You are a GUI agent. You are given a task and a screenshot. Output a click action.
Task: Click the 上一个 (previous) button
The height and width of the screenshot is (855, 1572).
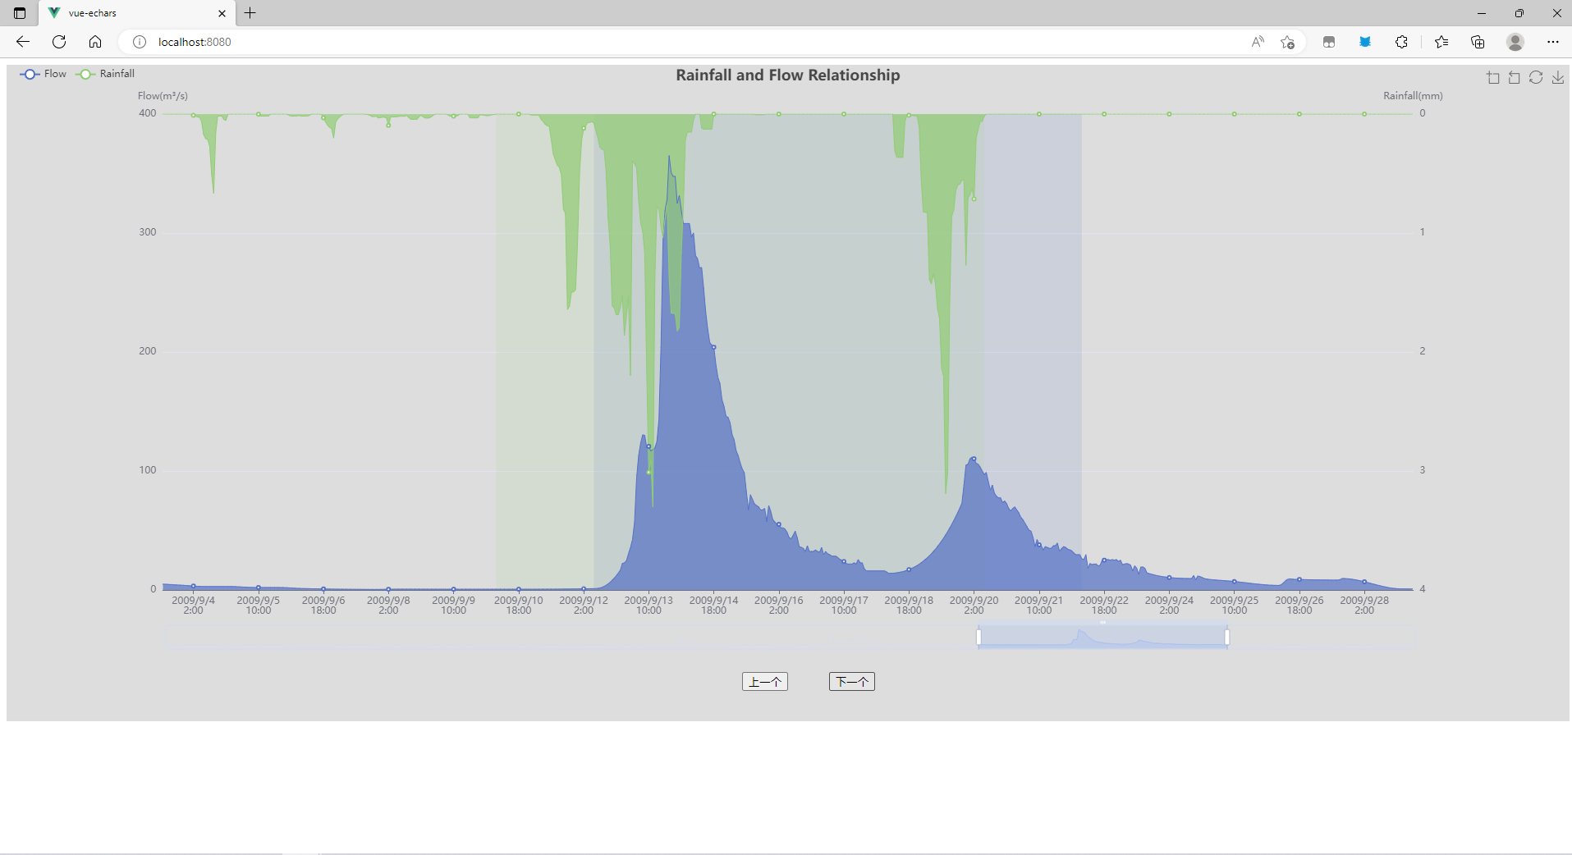(x=765, y=682)
